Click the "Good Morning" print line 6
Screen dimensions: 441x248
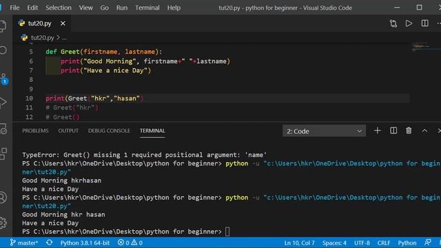[145, 61]
